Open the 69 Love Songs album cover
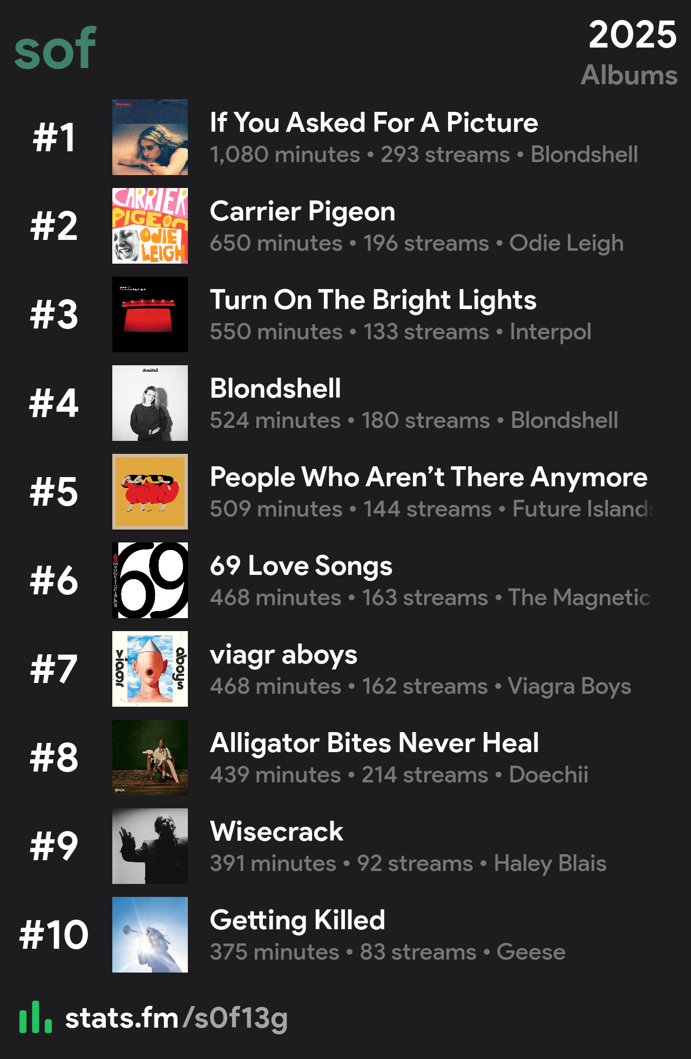 150,580
